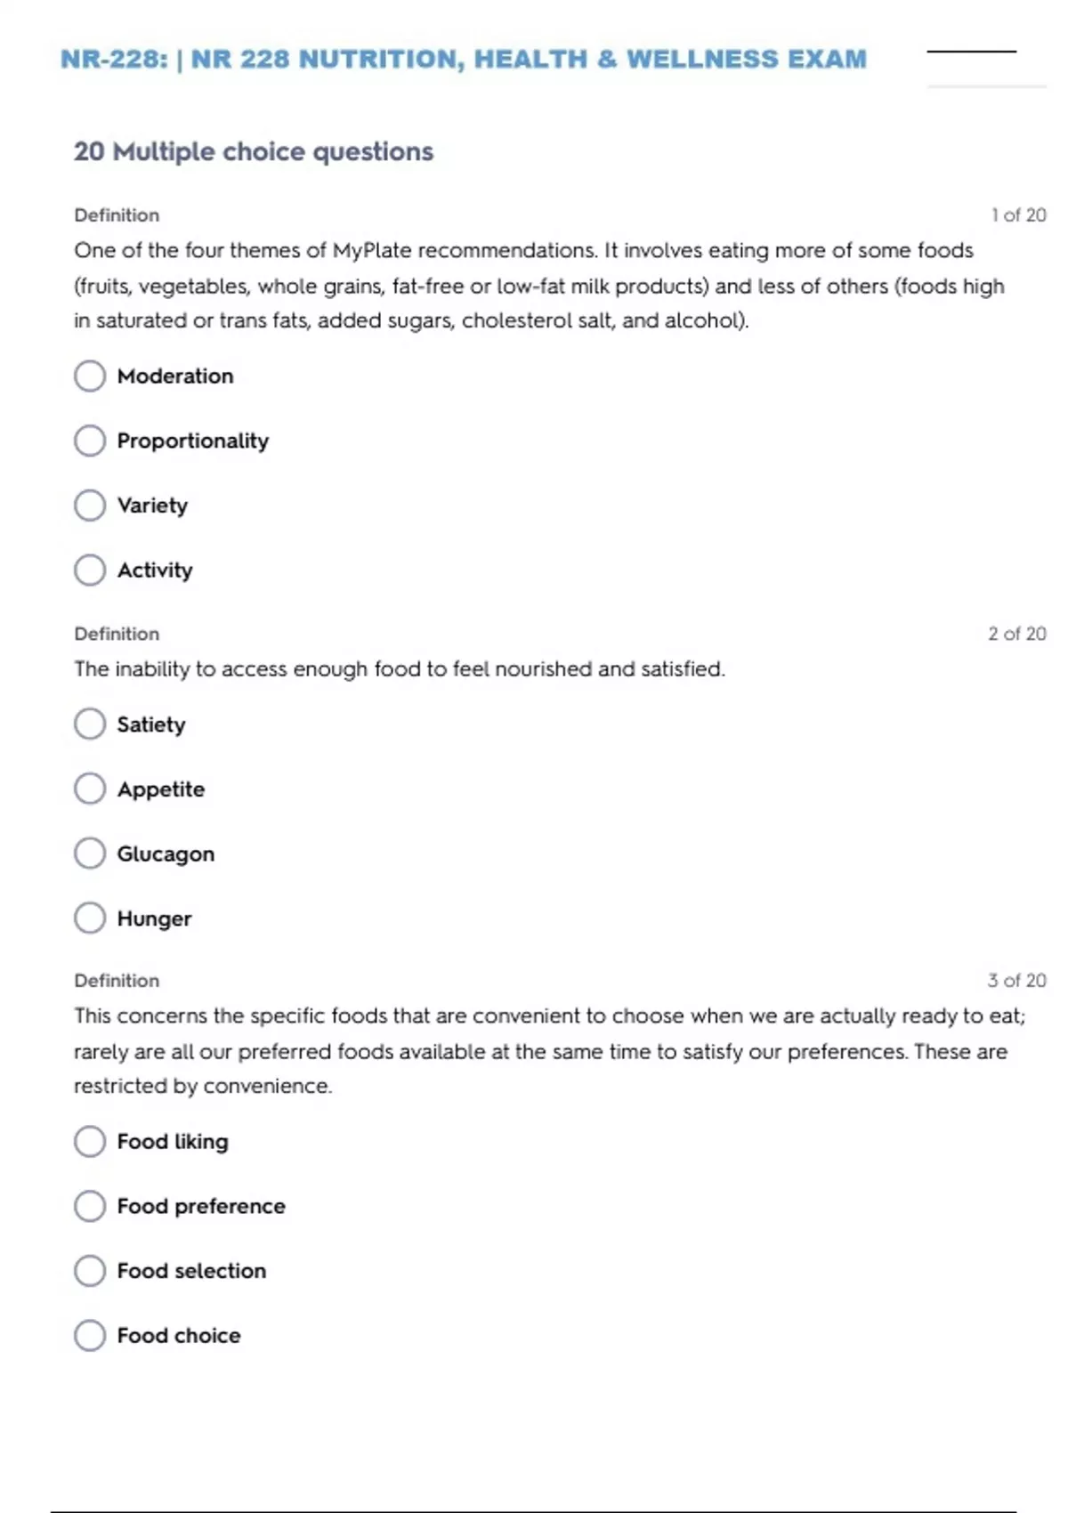This screenshot has width=1068, height=1513.
Task: Click the '1 of 20' question counter
Action: pyautogui.click(x=1018, y=215)
